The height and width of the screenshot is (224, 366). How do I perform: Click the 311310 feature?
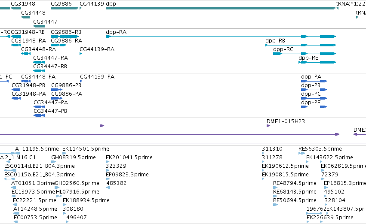263,154
